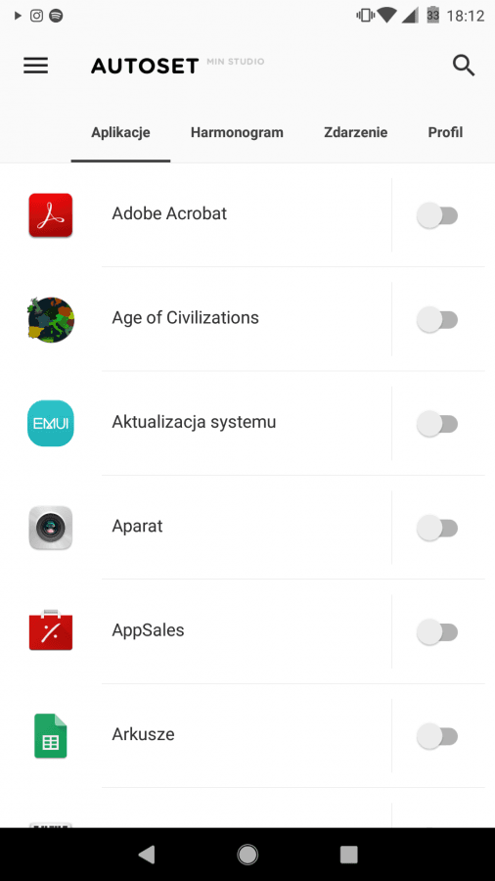This screenshot has height=881, width=495.
Task: Tap the green Arkusze sheets icon
Action: pos(51,735)
